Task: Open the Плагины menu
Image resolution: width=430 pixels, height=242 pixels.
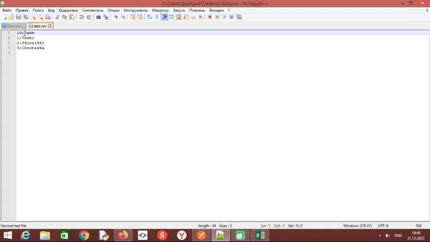Action: coord(197,10)
